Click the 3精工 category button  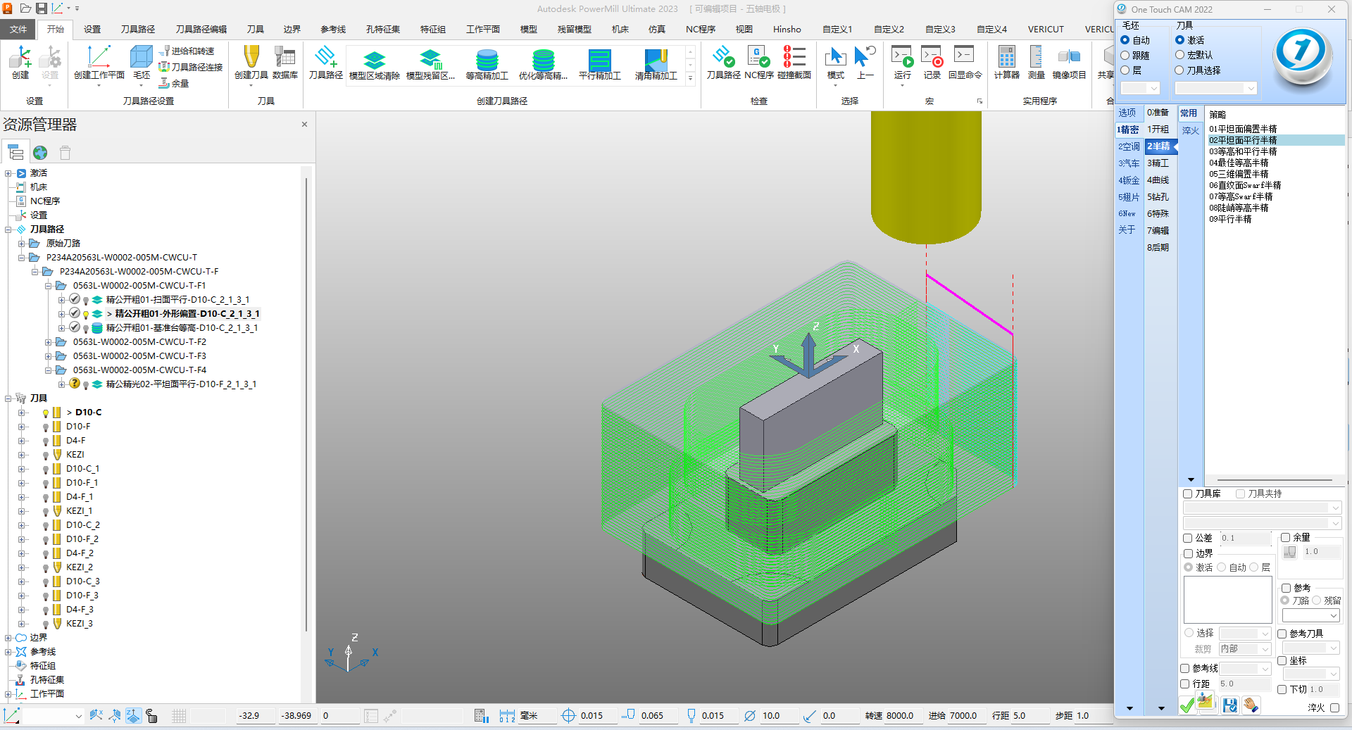pyautogui.click(x=1158, y=163)
